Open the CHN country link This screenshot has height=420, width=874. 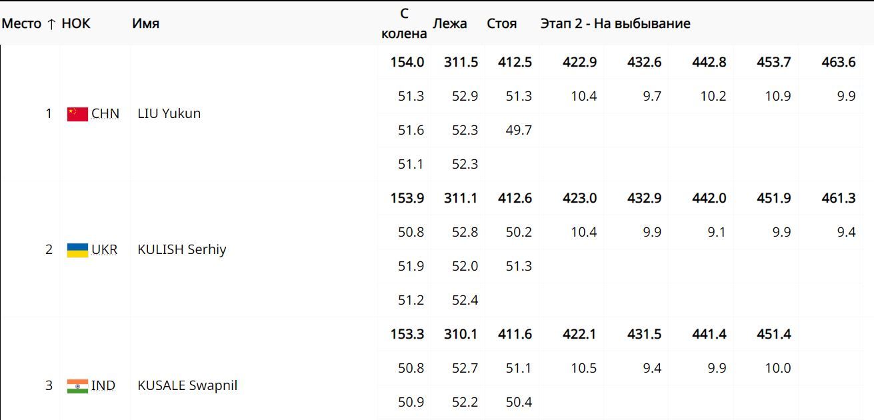(105, 114)
